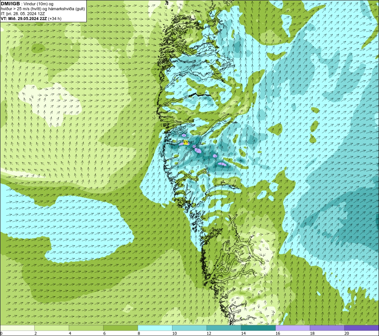Select the 14–16 m/s dark teal swatch
379x336 pixels.
click(x=258, y=328)
